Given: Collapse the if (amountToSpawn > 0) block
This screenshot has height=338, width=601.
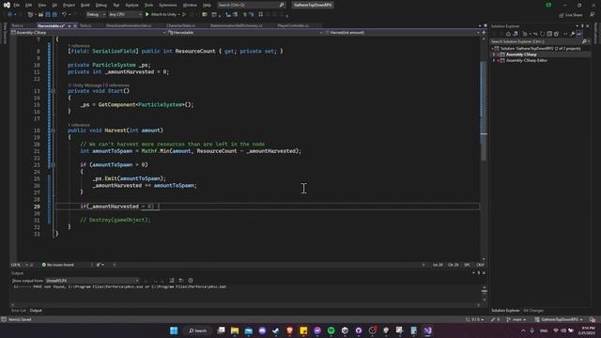Looking at the screenshot, I should 53,165.
